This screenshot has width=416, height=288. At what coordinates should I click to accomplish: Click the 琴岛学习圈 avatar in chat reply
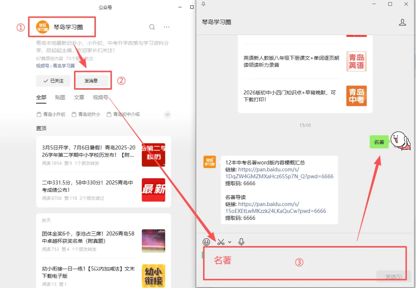(x=210, y=162)
